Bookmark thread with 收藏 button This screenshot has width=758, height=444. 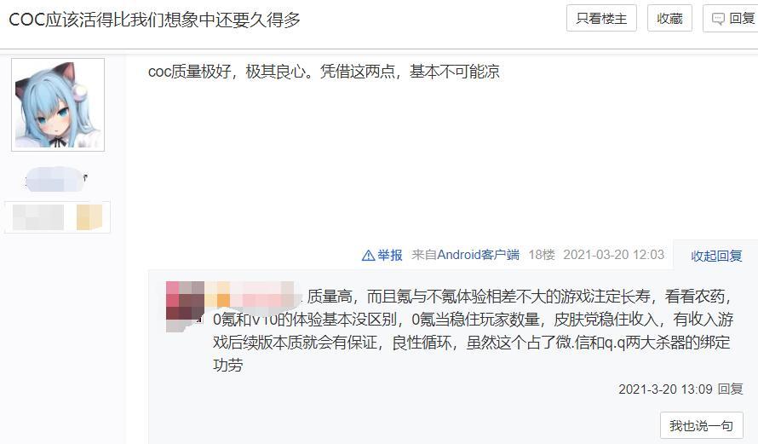pos(669,19)
